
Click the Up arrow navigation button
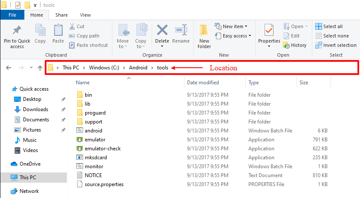point(40,68)
